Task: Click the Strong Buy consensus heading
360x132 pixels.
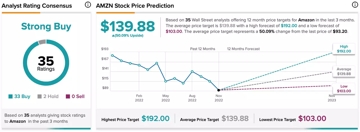Action: (x=46, y=26)
